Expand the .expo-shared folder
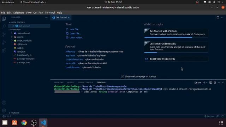The width and height of the screenshot is (226, 127). [12, 33]
